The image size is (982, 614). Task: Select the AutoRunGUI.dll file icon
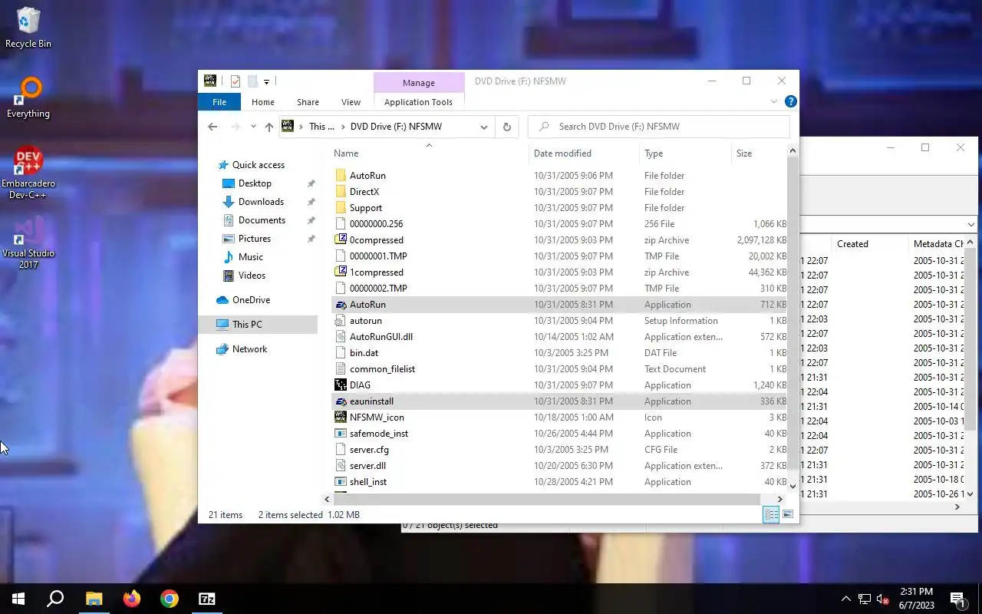341,337
